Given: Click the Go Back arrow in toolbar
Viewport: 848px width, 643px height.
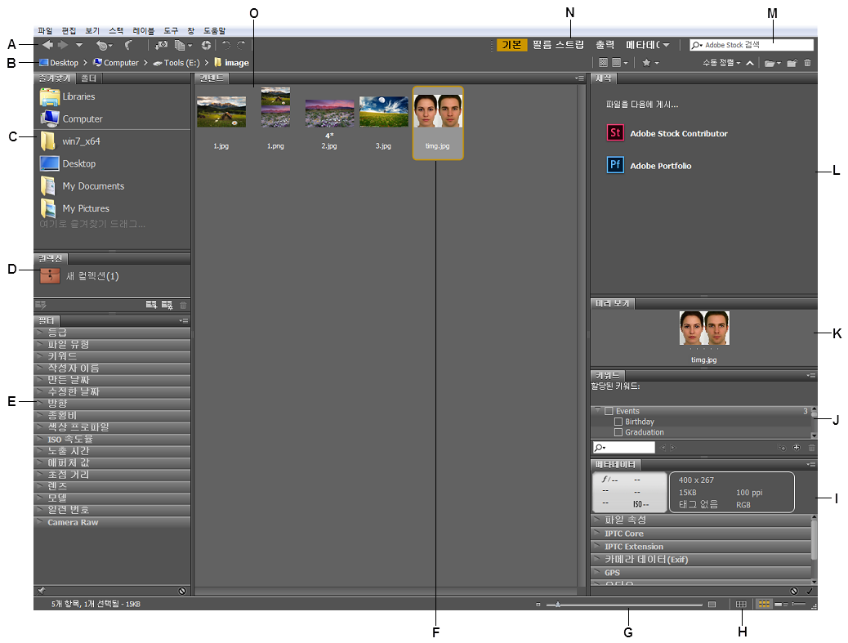Looking at the screenshot, I should [x=47, y=45].
